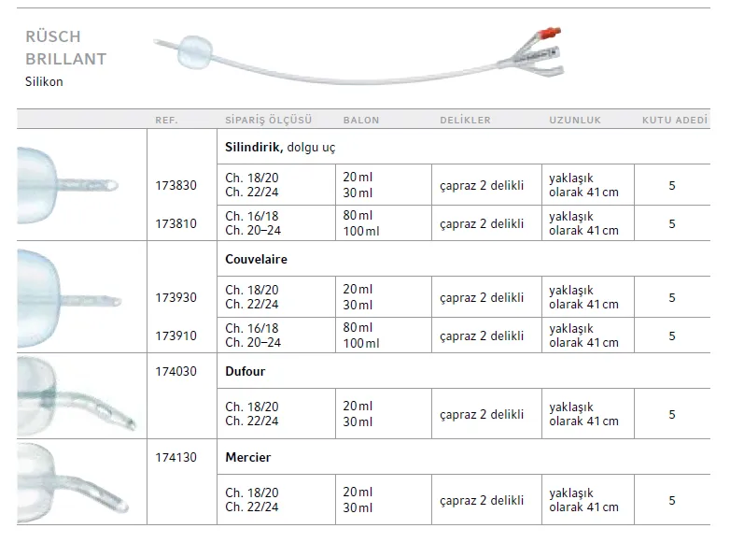The image size is (730, 557).
Task: Click the RÜSCH BRILLANT product title
Action: pos(65,48)
